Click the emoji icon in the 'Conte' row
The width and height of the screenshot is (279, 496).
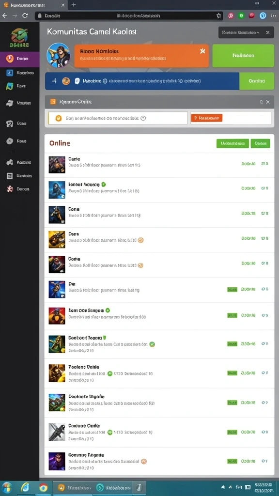pyautogui.click(x=140, y=265)
